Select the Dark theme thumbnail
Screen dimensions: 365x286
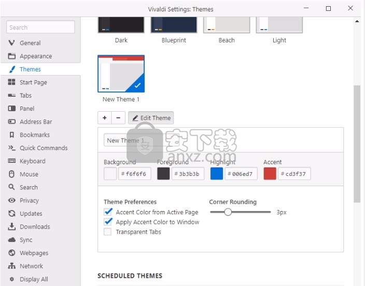(121, 25)
